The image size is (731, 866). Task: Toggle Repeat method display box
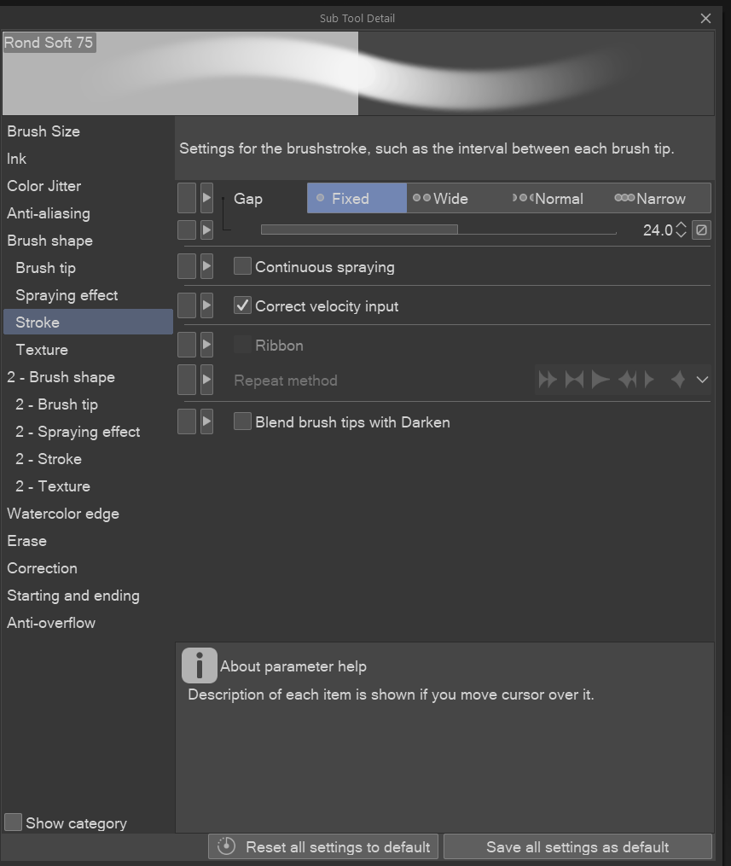point(187,380)
